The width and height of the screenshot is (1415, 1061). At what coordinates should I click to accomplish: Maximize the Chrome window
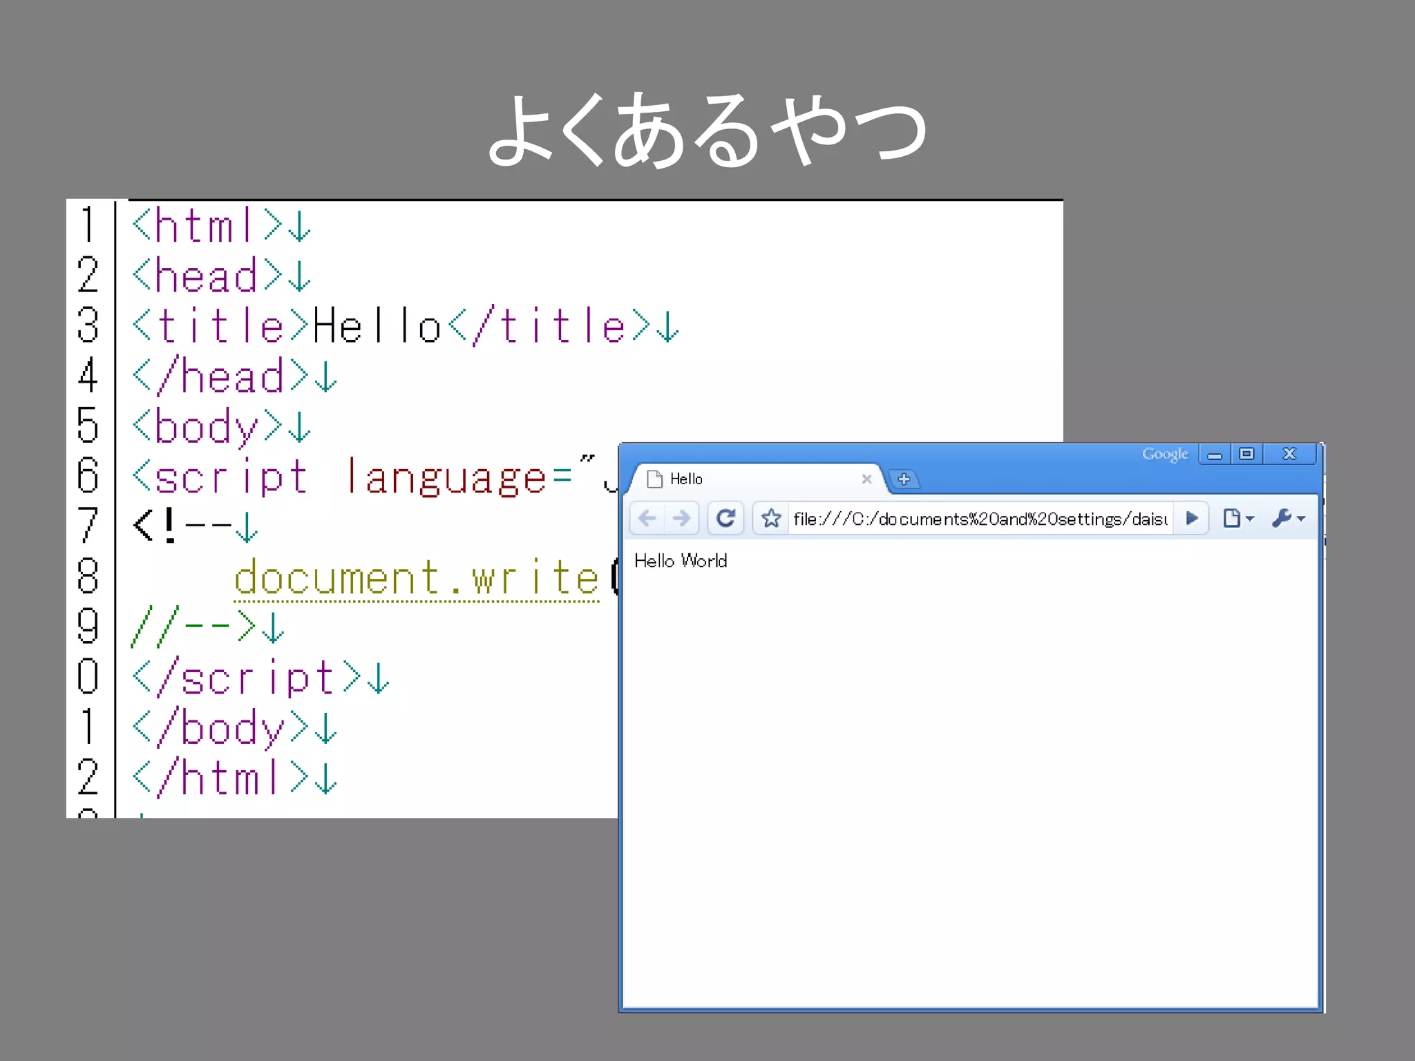coord(1246,454)
